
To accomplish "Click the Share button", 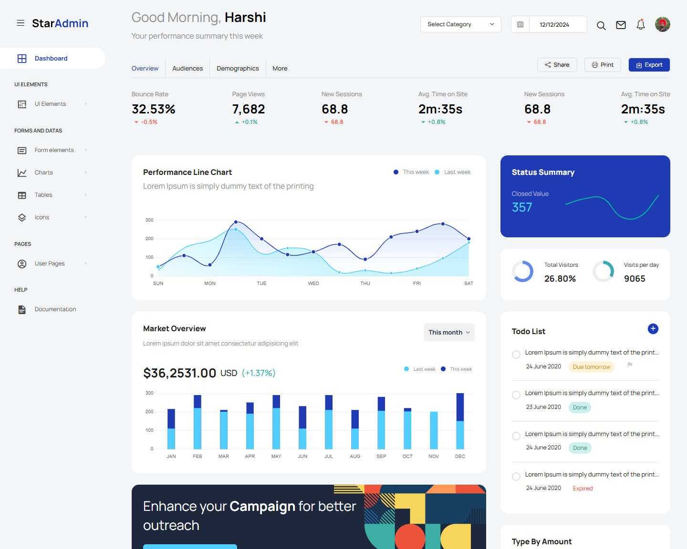I will pyautogui.click(x=557, y=65).
